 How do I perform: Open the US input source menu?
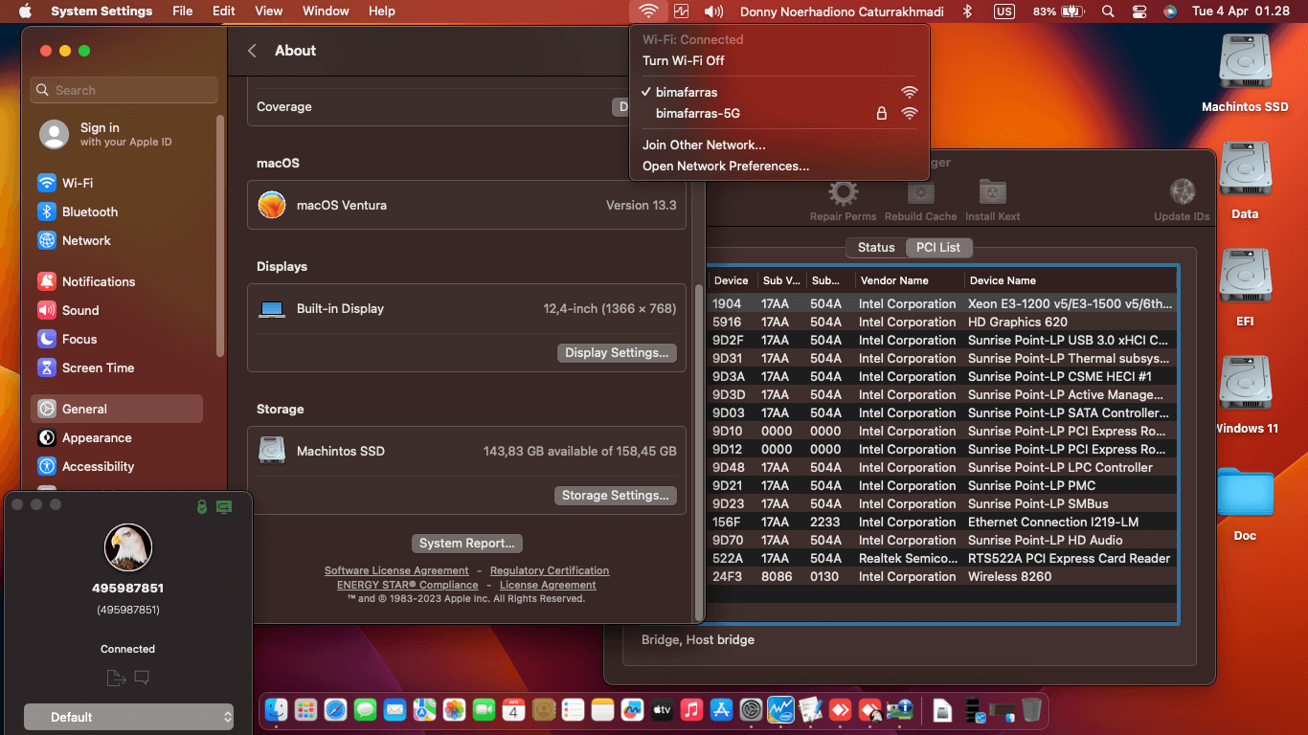click(x=1004, y=11)
